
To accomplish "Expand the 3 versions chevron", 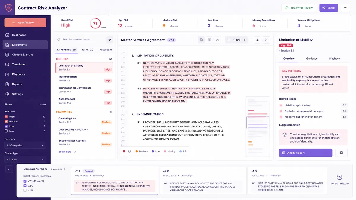I will pyautogui.click(x=65, y=169).
